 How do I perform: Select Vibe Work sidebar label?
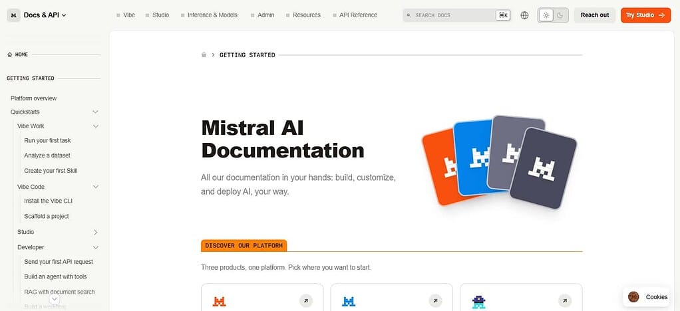pyautogui.click(x=31, y=126)
